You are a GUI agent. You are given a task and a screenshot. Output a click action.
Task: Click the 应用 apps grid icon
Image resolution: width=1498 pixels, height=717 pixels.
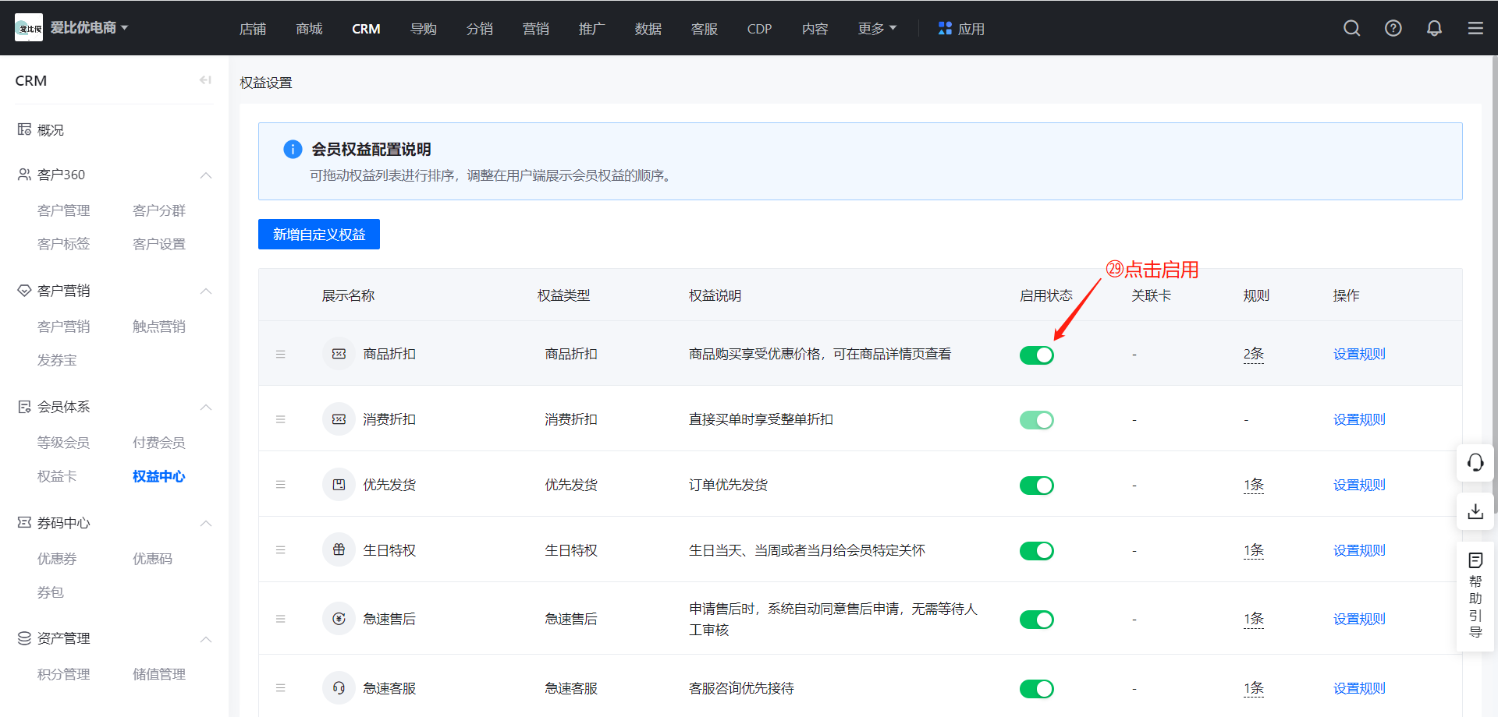tap(945, 28)
